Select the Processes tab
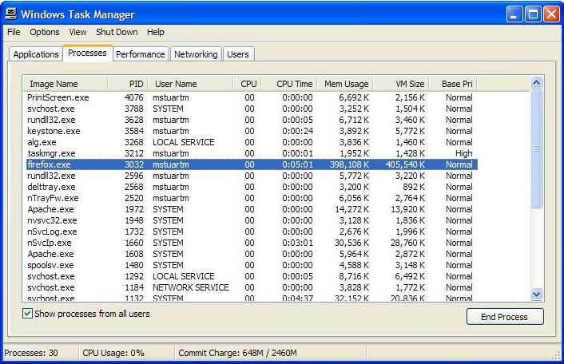Screen dimensions: 564x364 (x=87, y=53)
